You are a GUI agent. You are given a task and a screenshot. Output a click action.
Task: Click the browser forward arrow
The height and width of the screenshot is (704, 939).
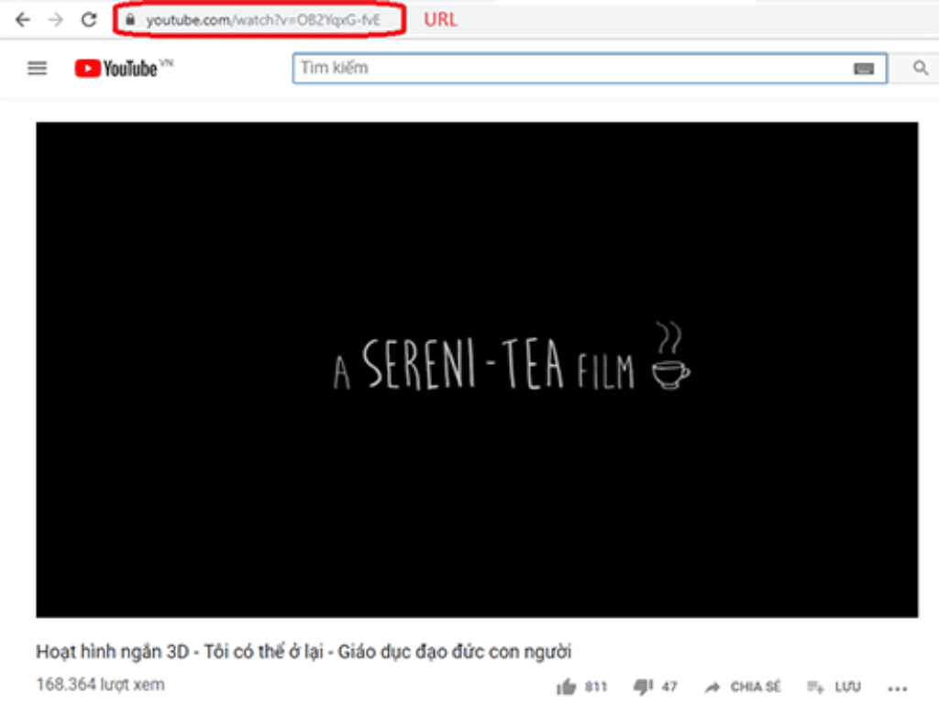[56, 19]
